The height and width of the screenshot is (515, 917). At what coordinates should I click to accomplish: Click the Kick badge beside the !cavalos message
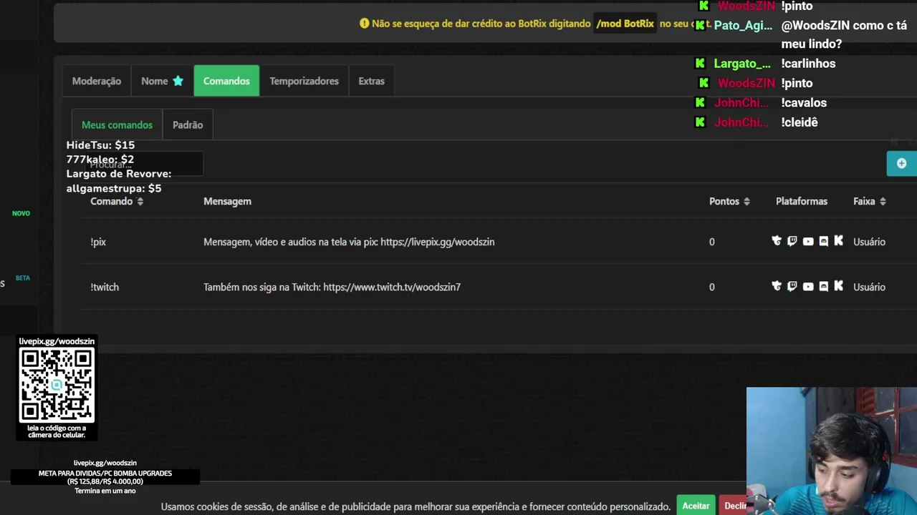(x=700, y=103)
